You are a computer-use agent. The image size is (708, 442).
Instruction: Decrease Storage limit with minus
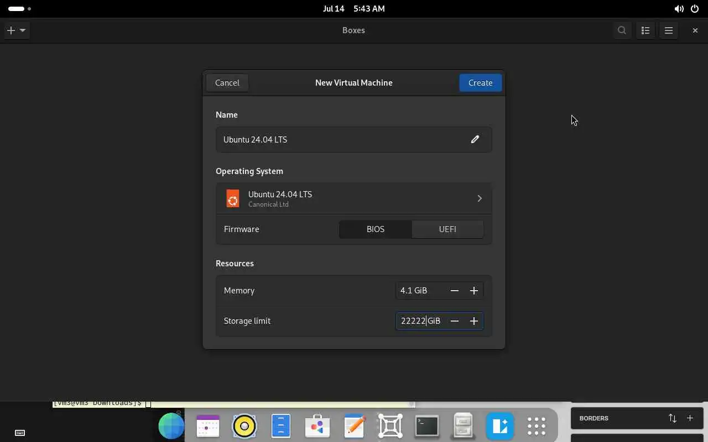tap(455, 321)
